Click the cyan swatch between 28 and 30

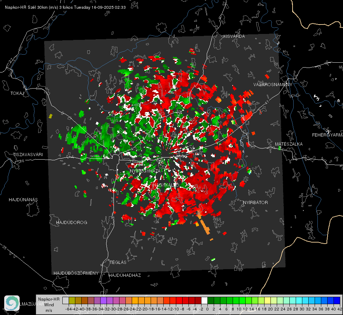299,300
